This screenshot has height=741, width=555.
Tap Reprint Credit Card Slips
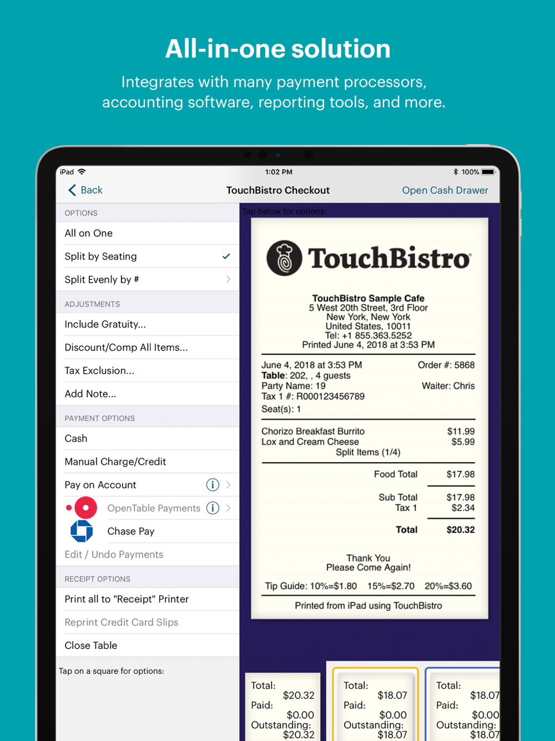pos(148,622)
